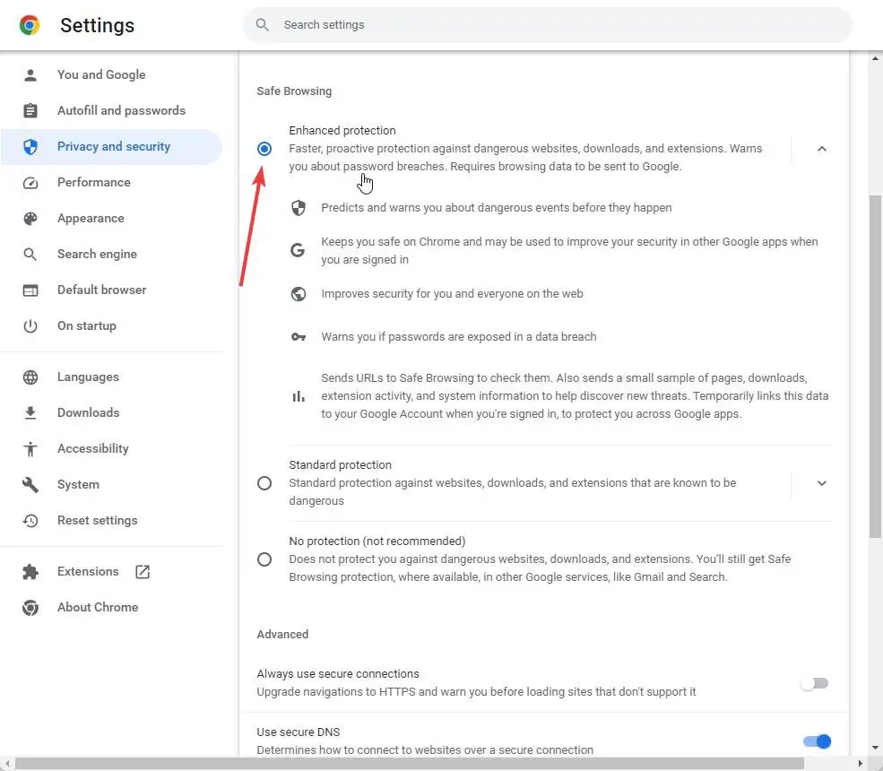This screenshot has height=771, width=883.
Task: Open Appearance settings
Action: click(111, 219)
